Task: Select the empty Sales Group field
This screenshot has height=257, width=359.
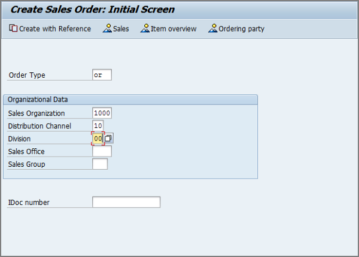Action: pyautogui.click(x=100, y=164)
